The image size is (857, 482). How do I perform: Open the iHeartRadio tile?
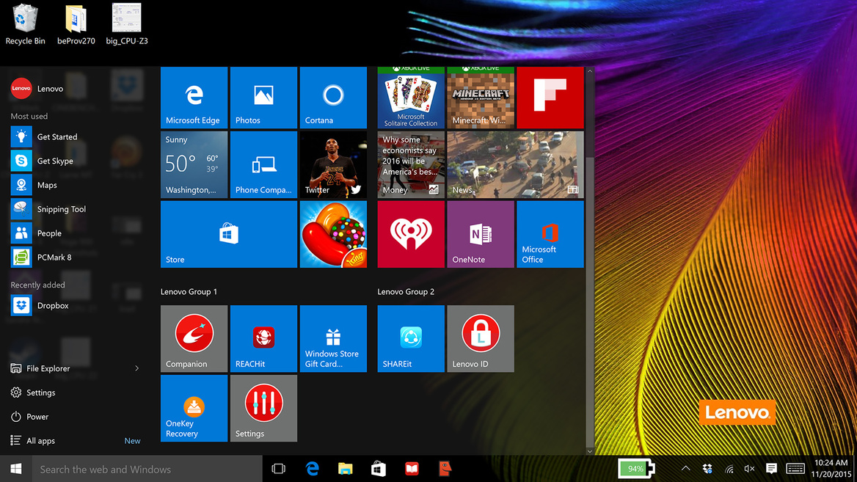411,234
